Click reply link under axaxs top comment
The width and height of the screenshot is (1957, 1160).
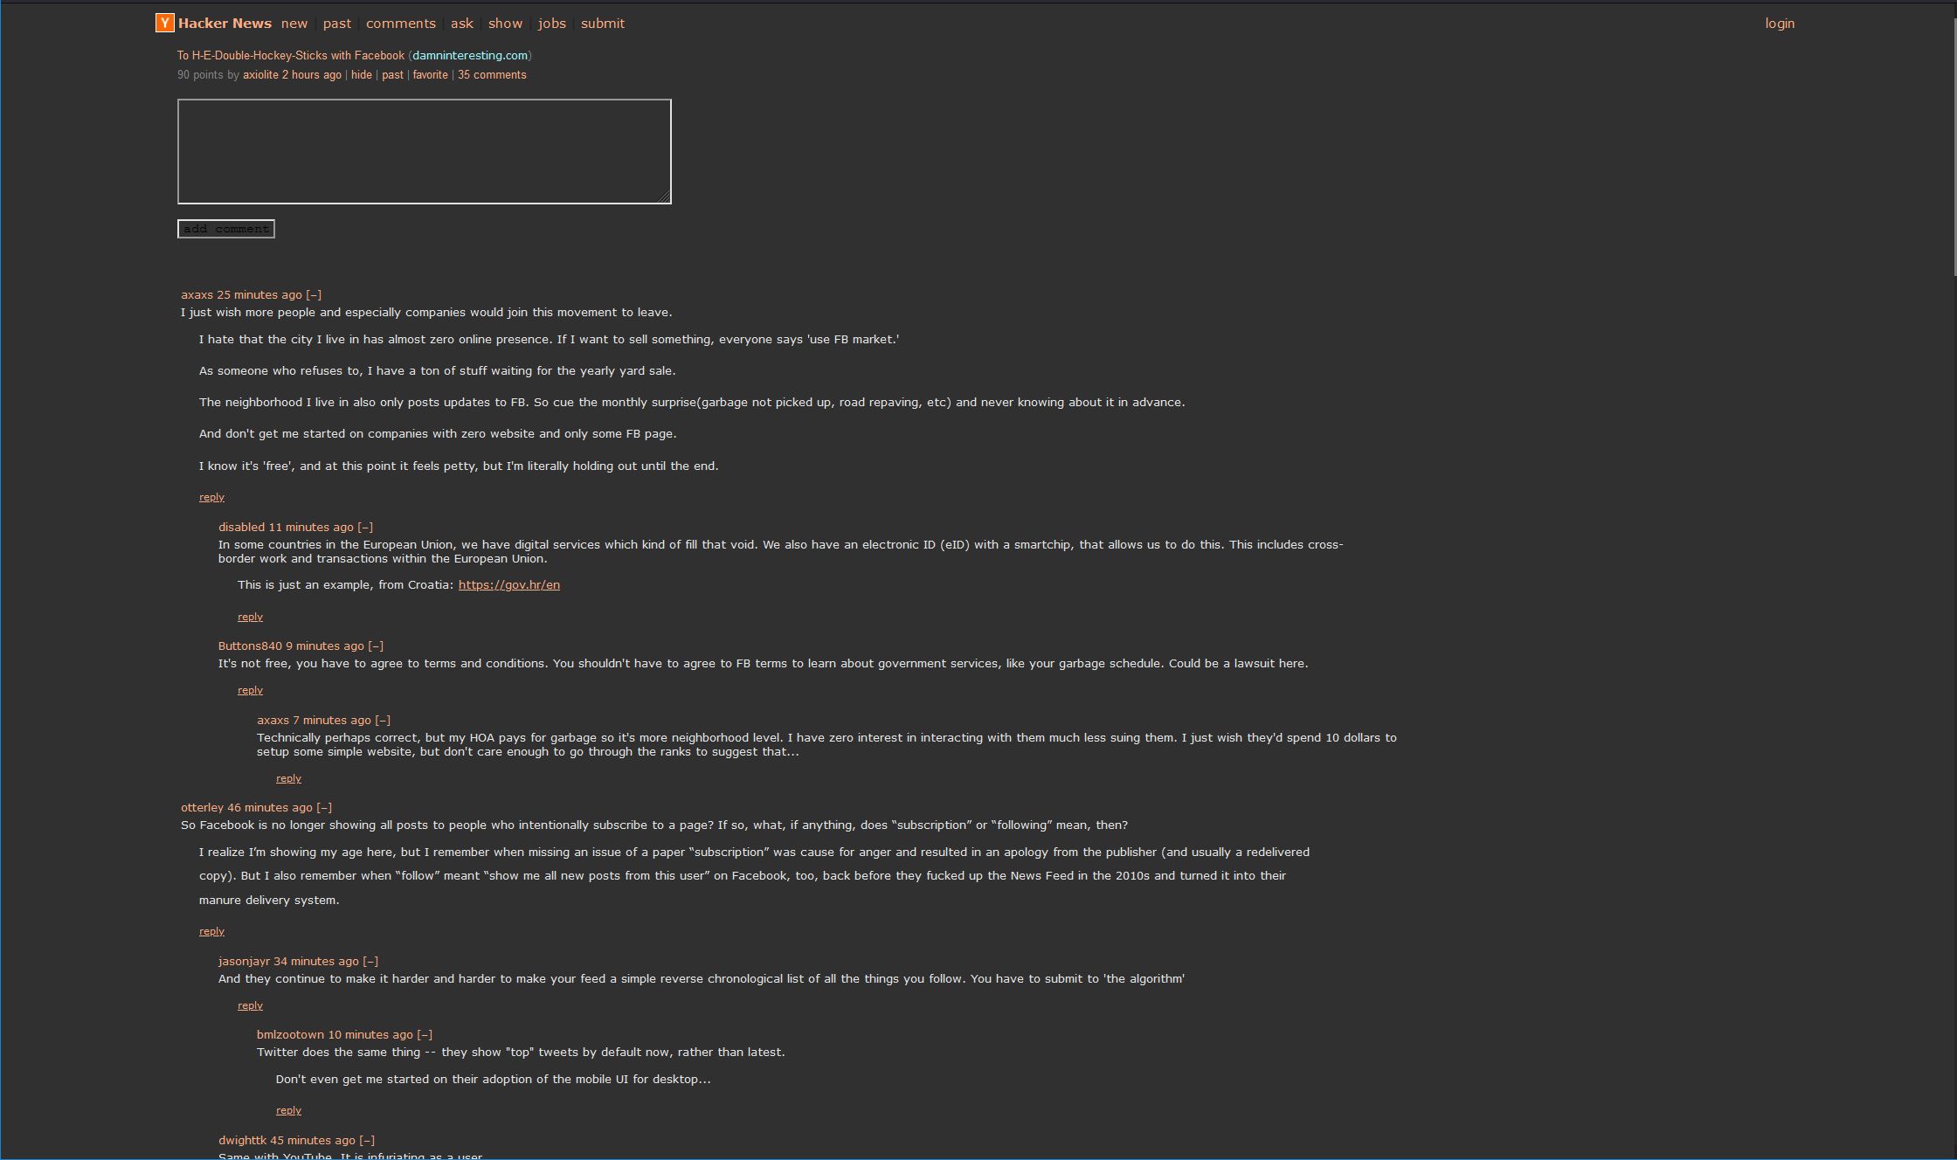211,496
